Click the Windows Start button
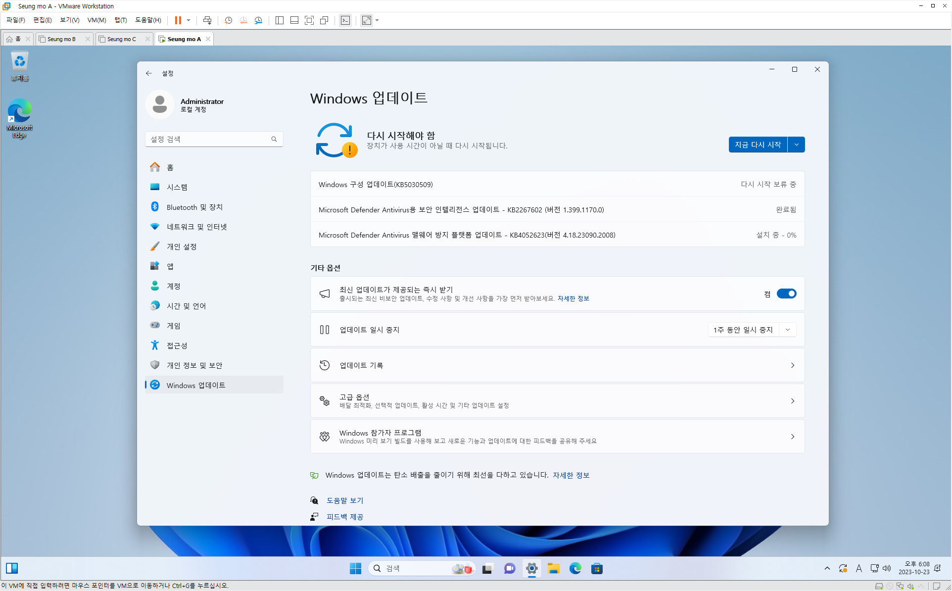Viewport: 952px width, 591px height. pos(355,568)
